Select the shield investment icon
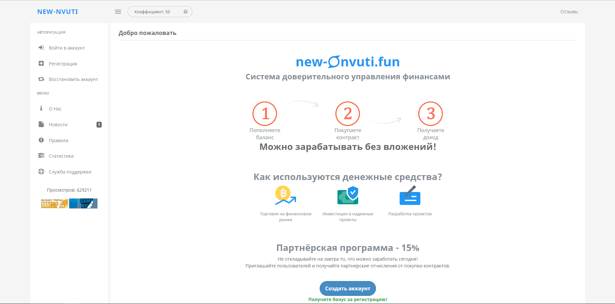The width and height of the screenshot is (615, 304). (347, 195)
